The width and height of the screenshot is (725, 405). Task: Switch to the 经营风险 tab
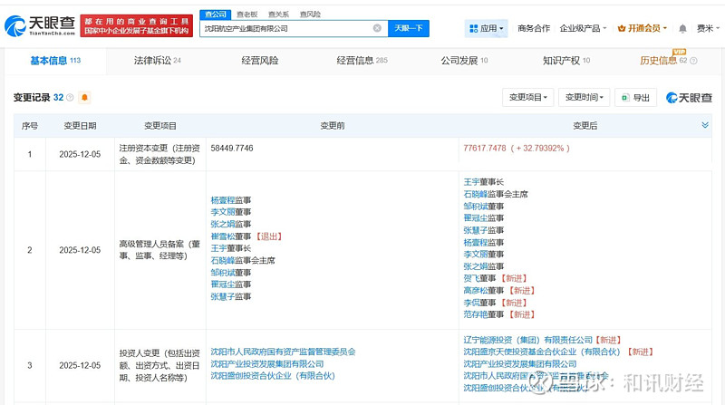coord(260,61)
